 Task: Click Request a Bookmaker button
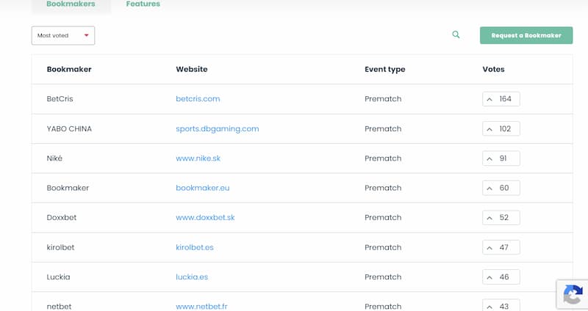pos(526,35)
